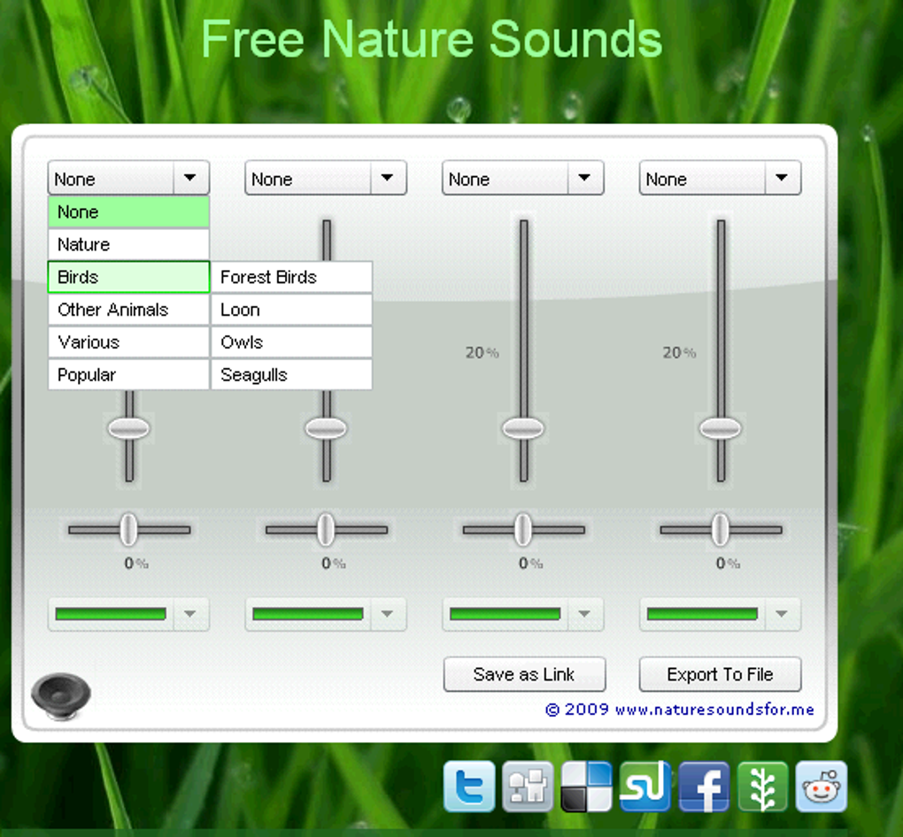Share on StumbleUpon via the SU icon
The width and height of the screenshot is (903, 837).
coord(644,786)
